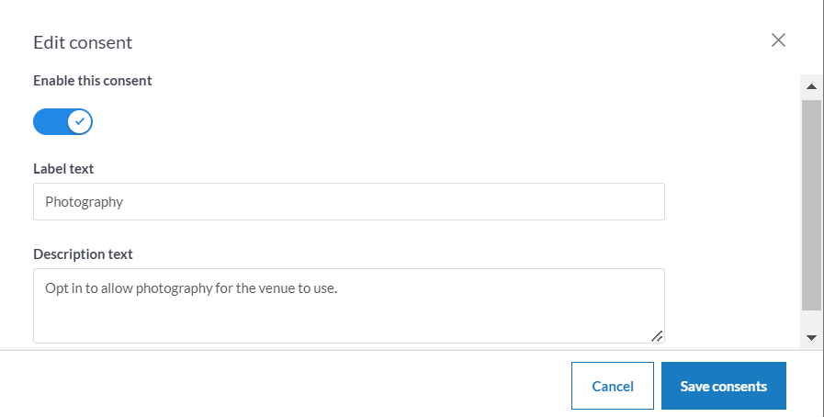Click the word Photography in the label field
824x417 pixels.
click(84, 202)
